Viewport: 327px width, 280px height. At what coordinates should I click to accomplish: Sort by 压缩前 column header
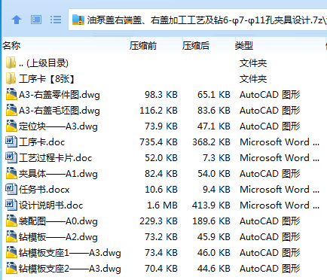pyautogui.click(x=143, y=46)
